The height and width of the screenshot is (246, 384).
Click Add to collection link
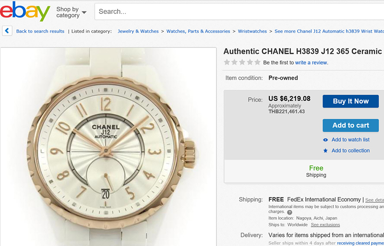pos(350,151)
